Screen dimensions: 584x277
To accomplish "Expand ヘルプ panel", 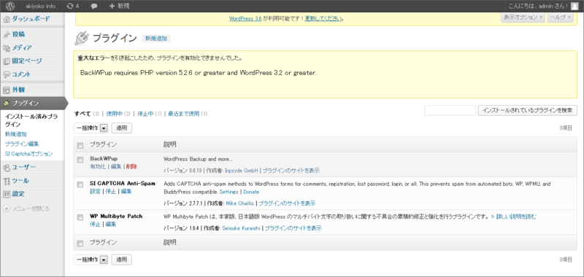I will coord(560,17).
